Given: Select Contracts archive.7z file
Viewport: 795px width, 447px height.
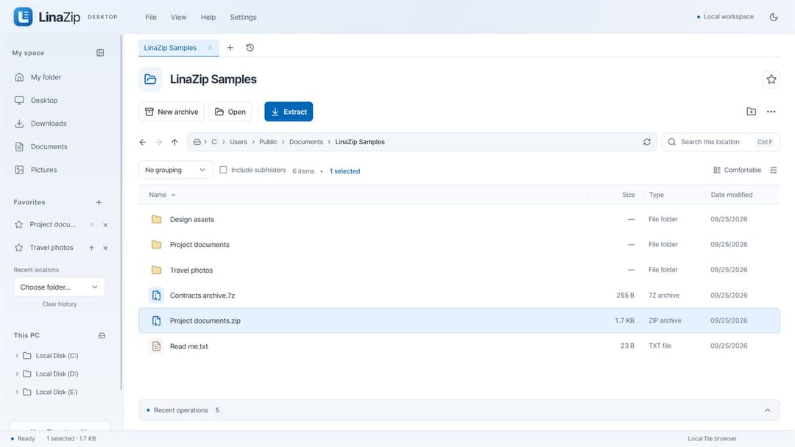Looking at the screenshot, I should pyautogui.click(x=459, y=295).
